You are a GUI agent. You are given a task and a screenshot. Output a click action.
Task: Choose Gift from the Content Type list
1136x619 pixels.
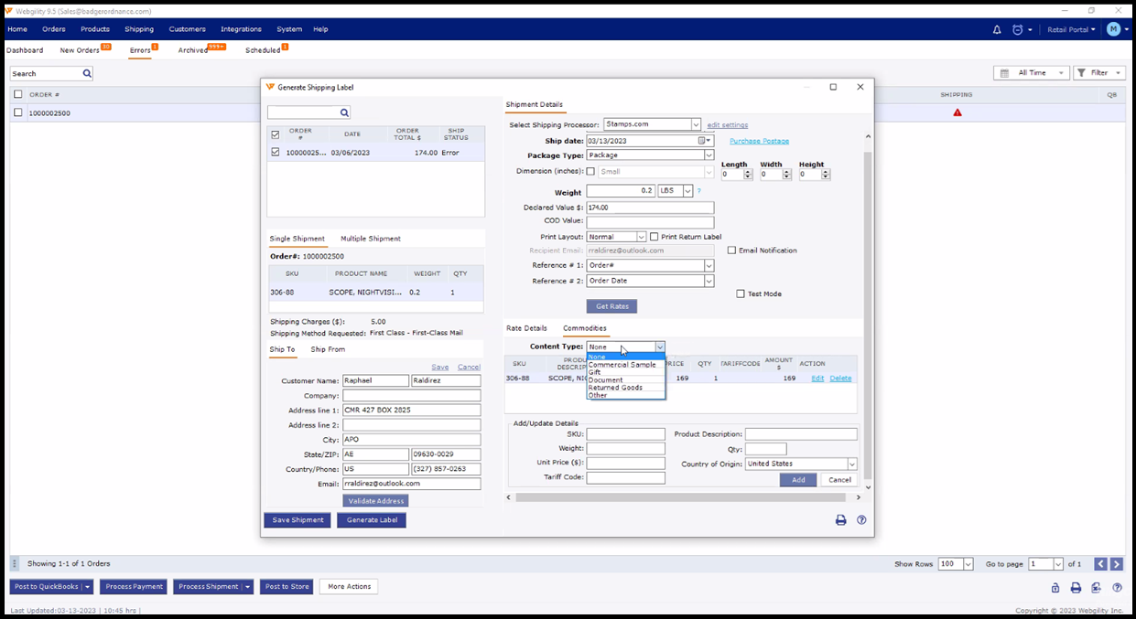[595, 372]
